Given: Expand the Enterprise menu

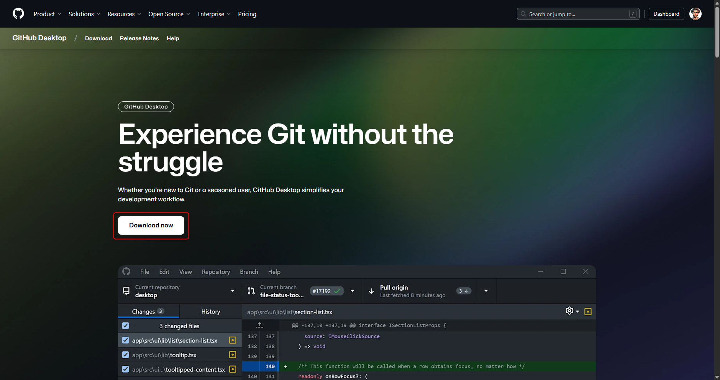Looking at the screenshot, I should [214, 14].
